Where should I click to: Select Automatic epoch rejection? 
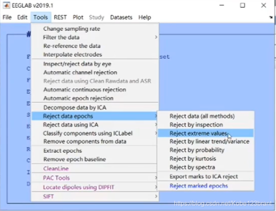pyautogui.click(x=95, y=98)
